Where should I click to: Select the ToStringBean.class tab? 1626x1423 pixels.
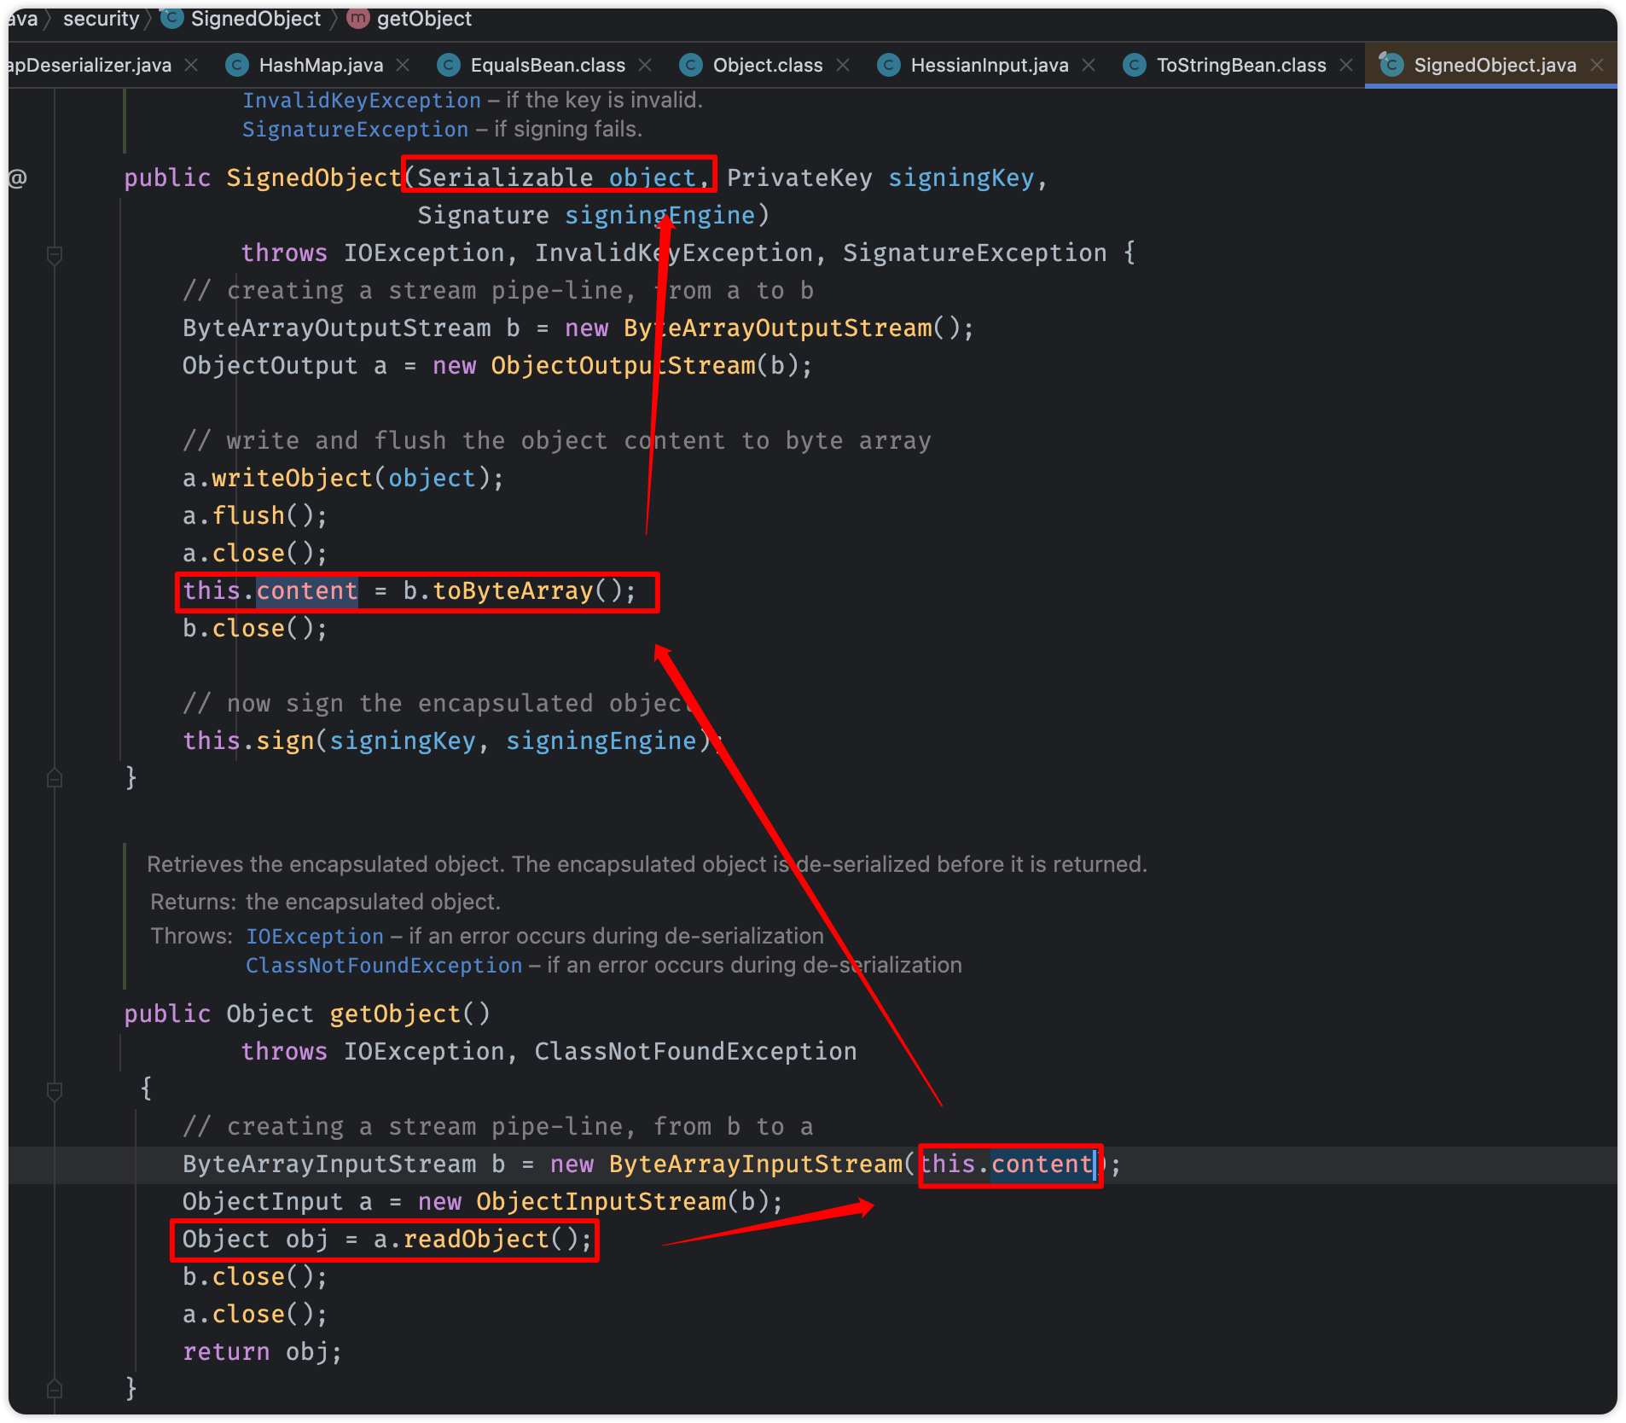[x=1240, y=65]
